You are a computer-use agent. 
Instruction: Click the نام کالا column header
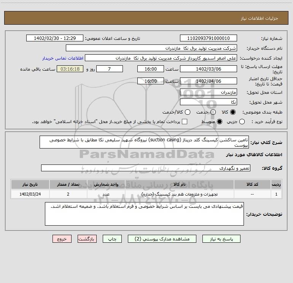click(x=180, y=184)
